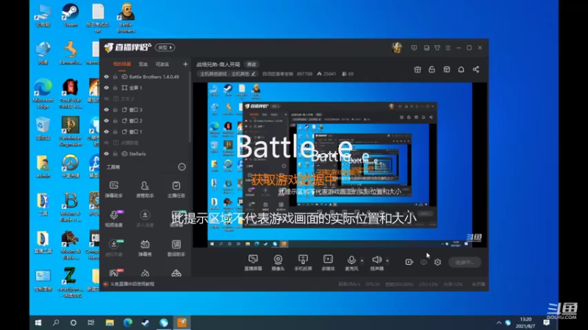
Task: Open the 歌词助手 tool
Action: tap(176, 248)
